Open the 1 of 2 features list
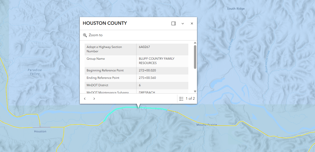The height and width of the screenshot is (152, 315). coord(187,99)
